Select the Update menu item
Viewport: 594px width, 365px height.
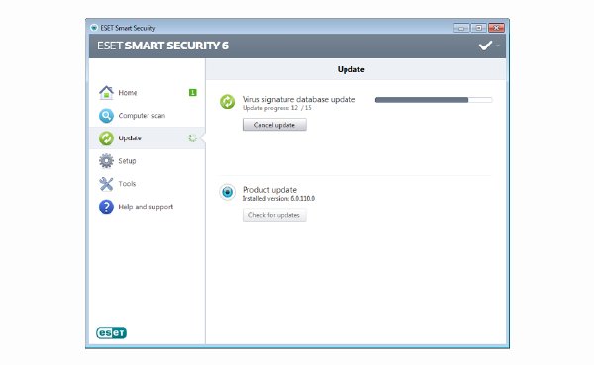click(148, 138)
